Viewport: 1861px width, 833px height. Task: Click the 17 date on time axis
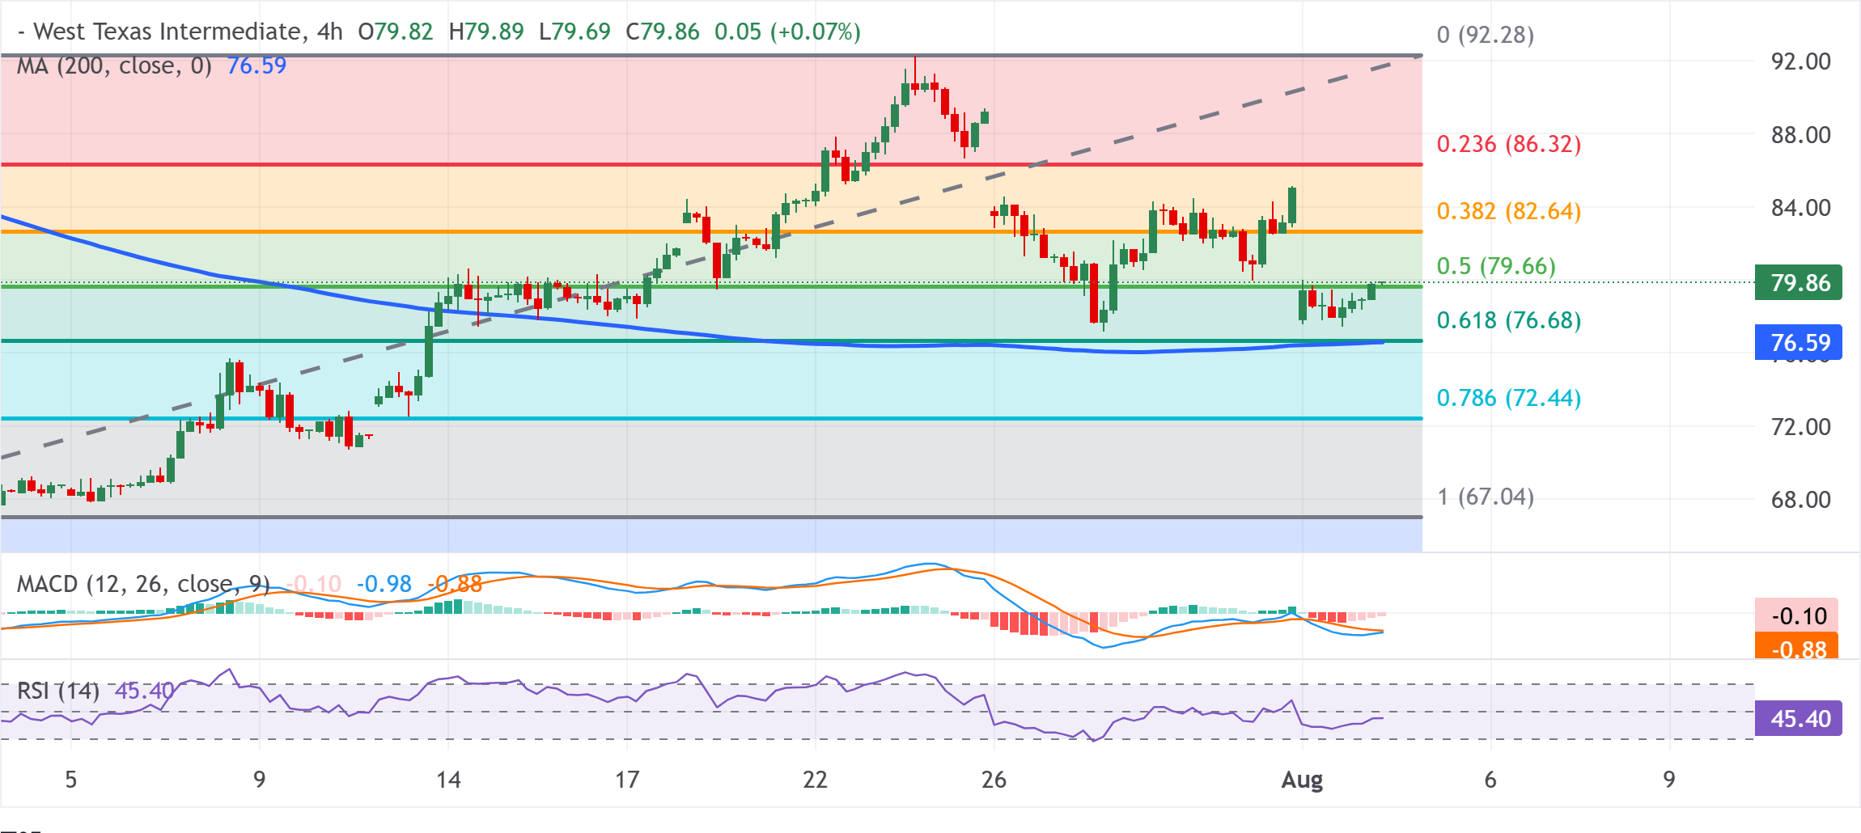(627, 780)
